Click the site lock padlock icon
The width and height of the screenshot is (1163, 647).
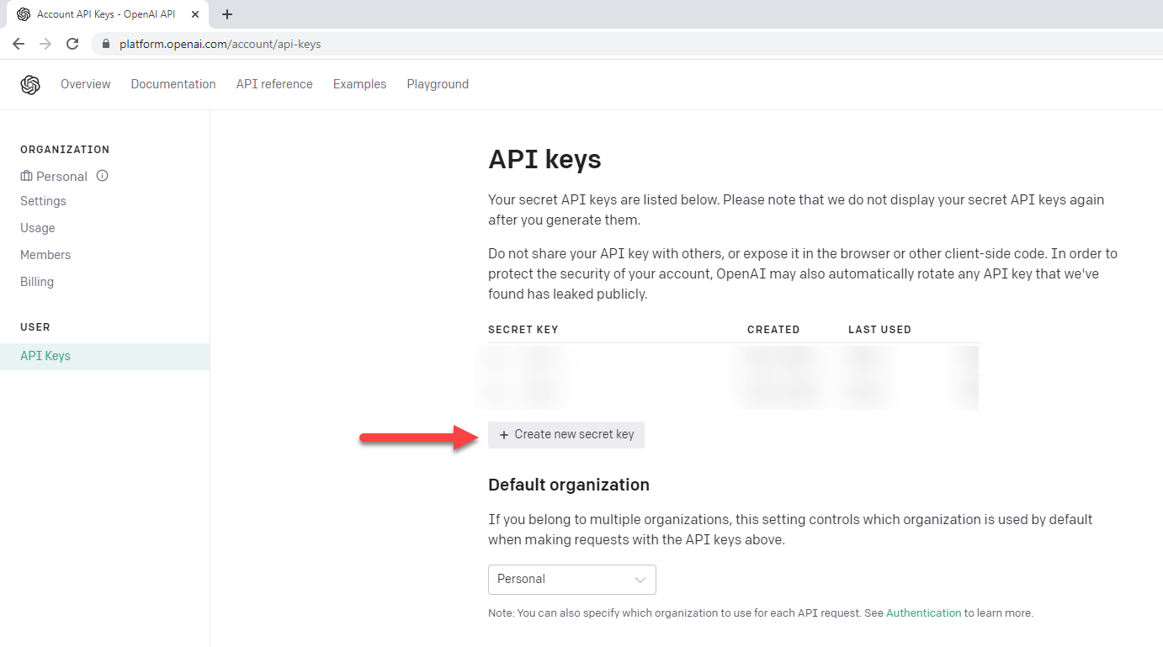click(106, 44)
